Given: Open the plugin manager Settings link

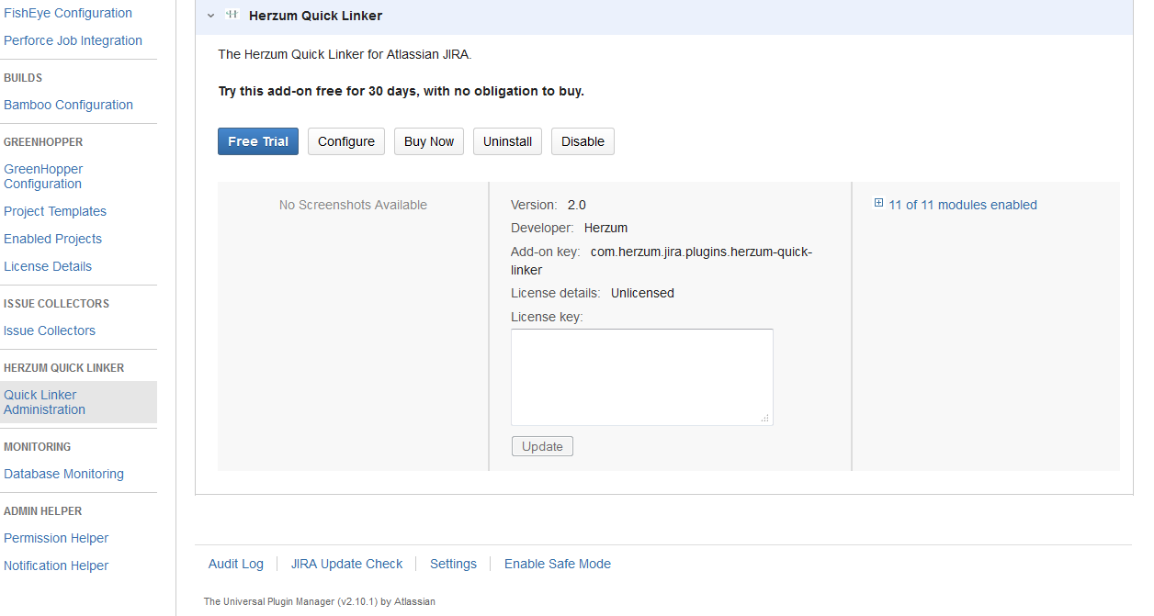Looking at the screenshot, I should (x=453, y=564).
